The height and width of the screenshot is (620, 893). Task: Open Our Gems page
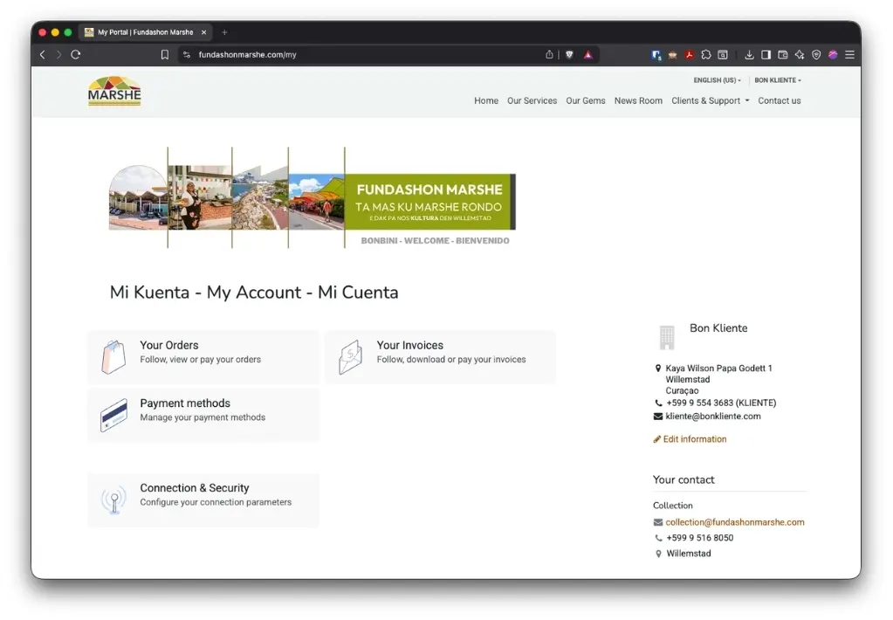point(586,101)
